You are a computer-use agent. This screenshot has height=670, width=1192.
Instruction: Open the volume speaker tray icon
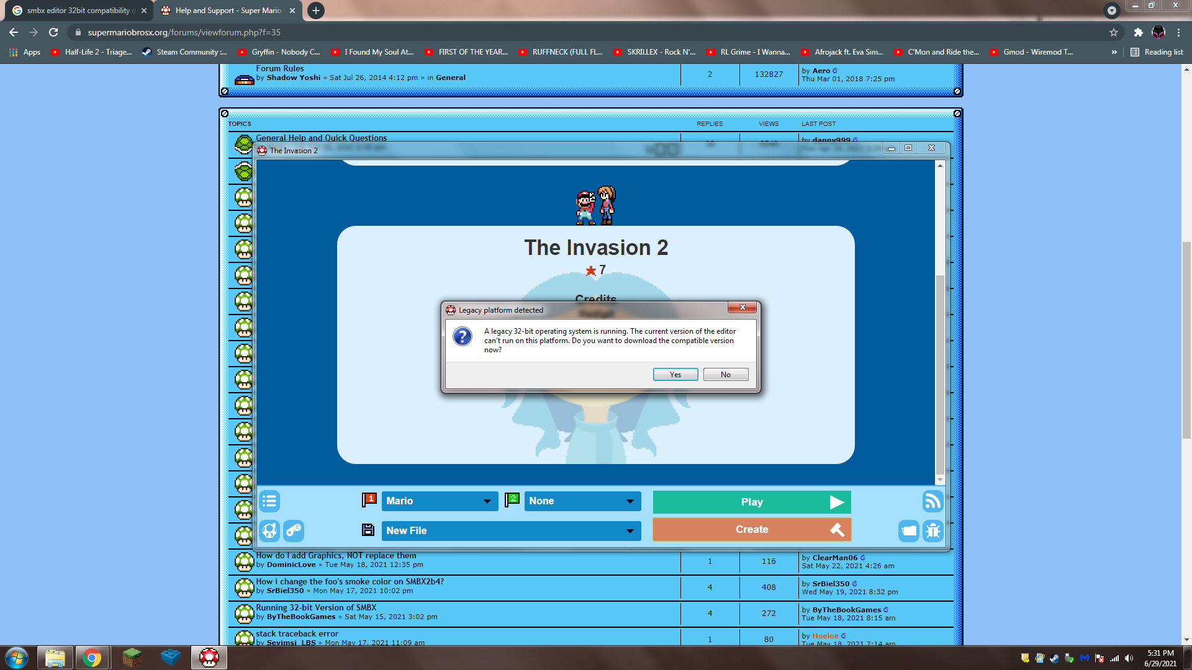click(x=1129, y=658)
